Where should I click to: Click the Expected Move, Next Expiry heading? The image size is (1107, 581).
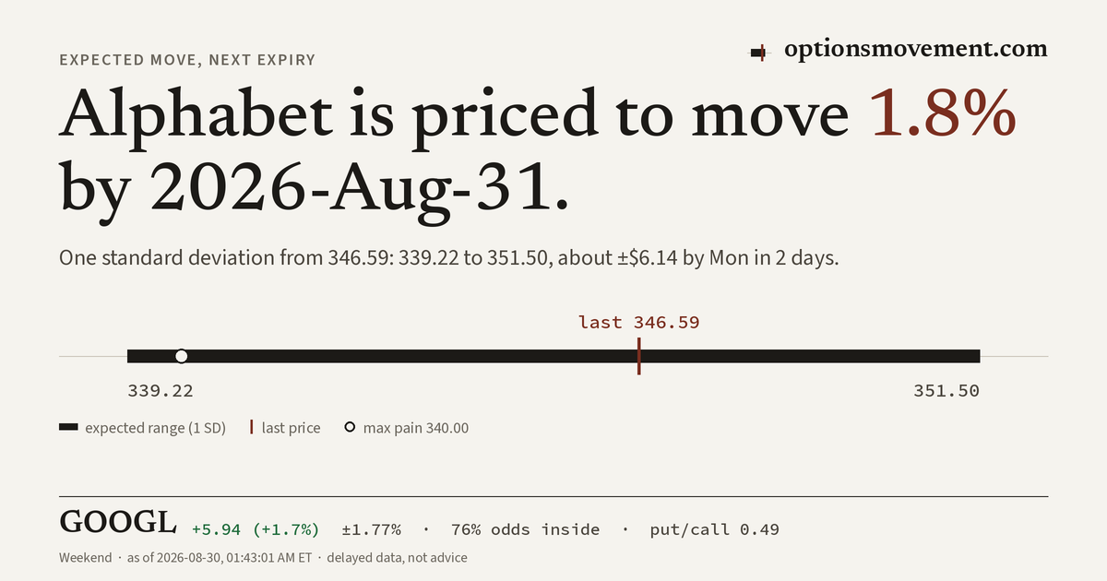[187, 60]
